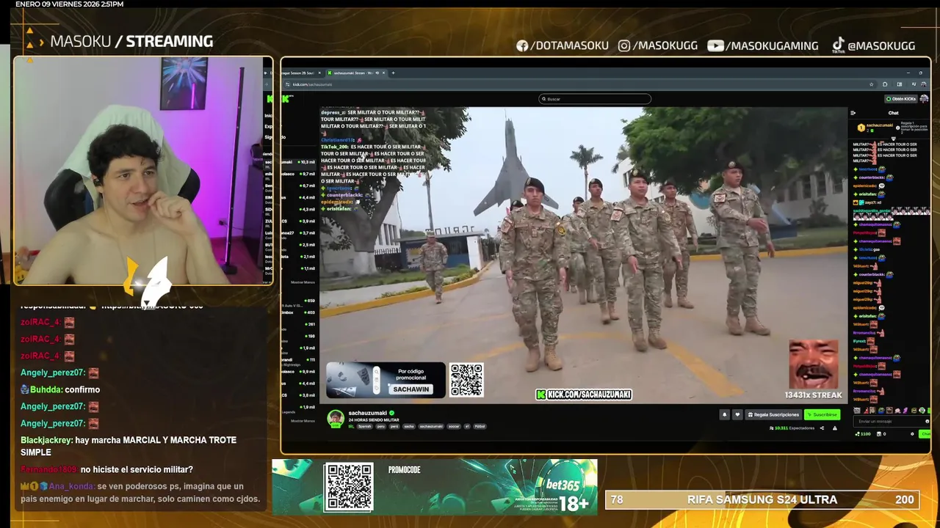Click the 10.311 Espectadores viewer count
The height and width of the screenshot is (528, 940).
point(792,428)
